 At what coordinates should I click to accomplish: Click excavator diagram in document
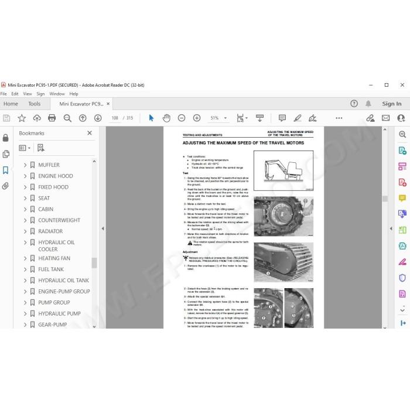tap(283, 171)
